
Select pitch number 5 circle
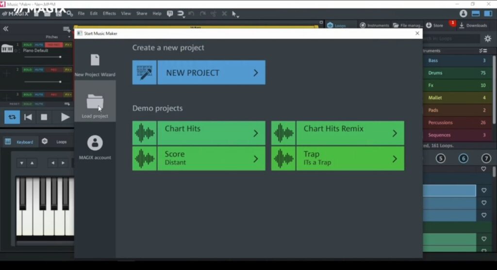(440, 158)
